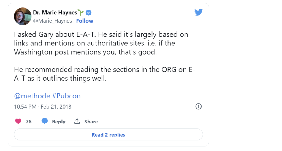The width and height of the screenshot is (282, 151).
Task: Click the @Marie_Haynes handle
Action: pos(52,21)
